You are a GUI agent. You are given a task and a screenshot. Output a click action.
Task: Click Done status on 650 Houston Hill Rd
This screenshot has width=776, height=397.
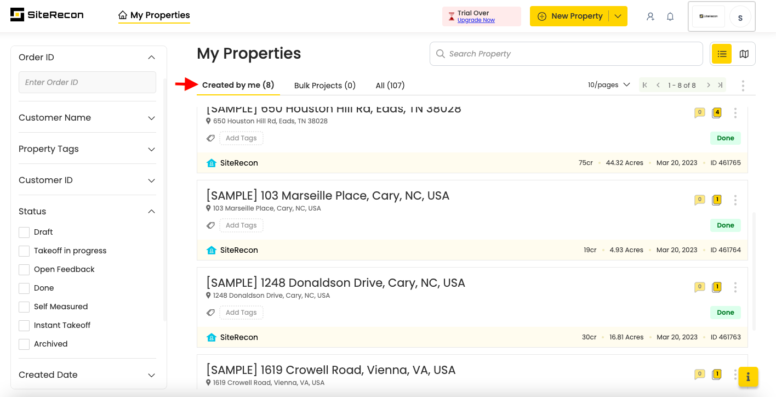coord(726,138)
